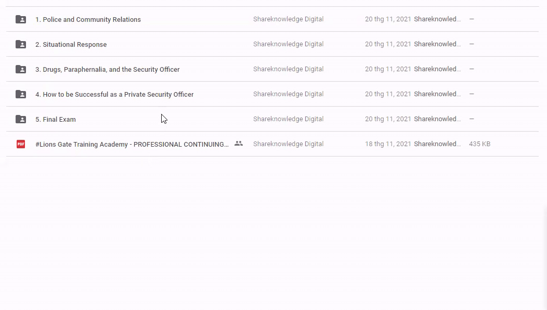The width and height of the screenshot is (547, 310).
Task: Click modified date on Police and Community row
Action: [388, 19]
